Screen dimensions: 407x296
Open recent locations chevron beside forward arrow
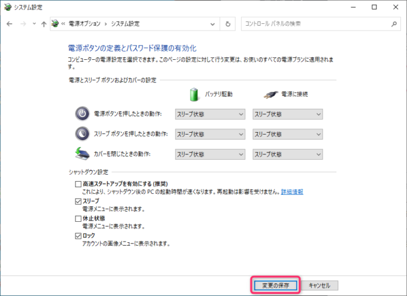tap(34, 24)
